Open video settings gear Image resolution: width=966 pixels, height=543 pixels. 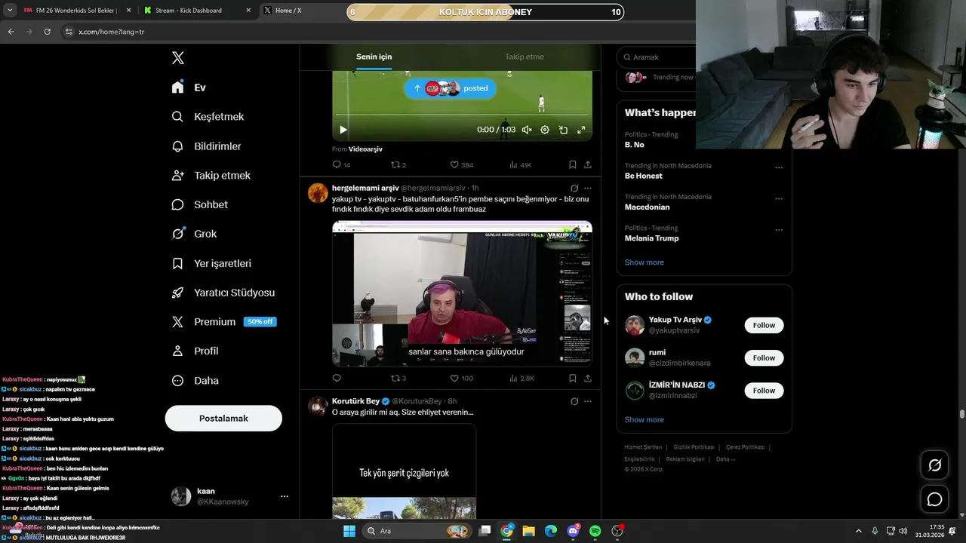point(545,130)
